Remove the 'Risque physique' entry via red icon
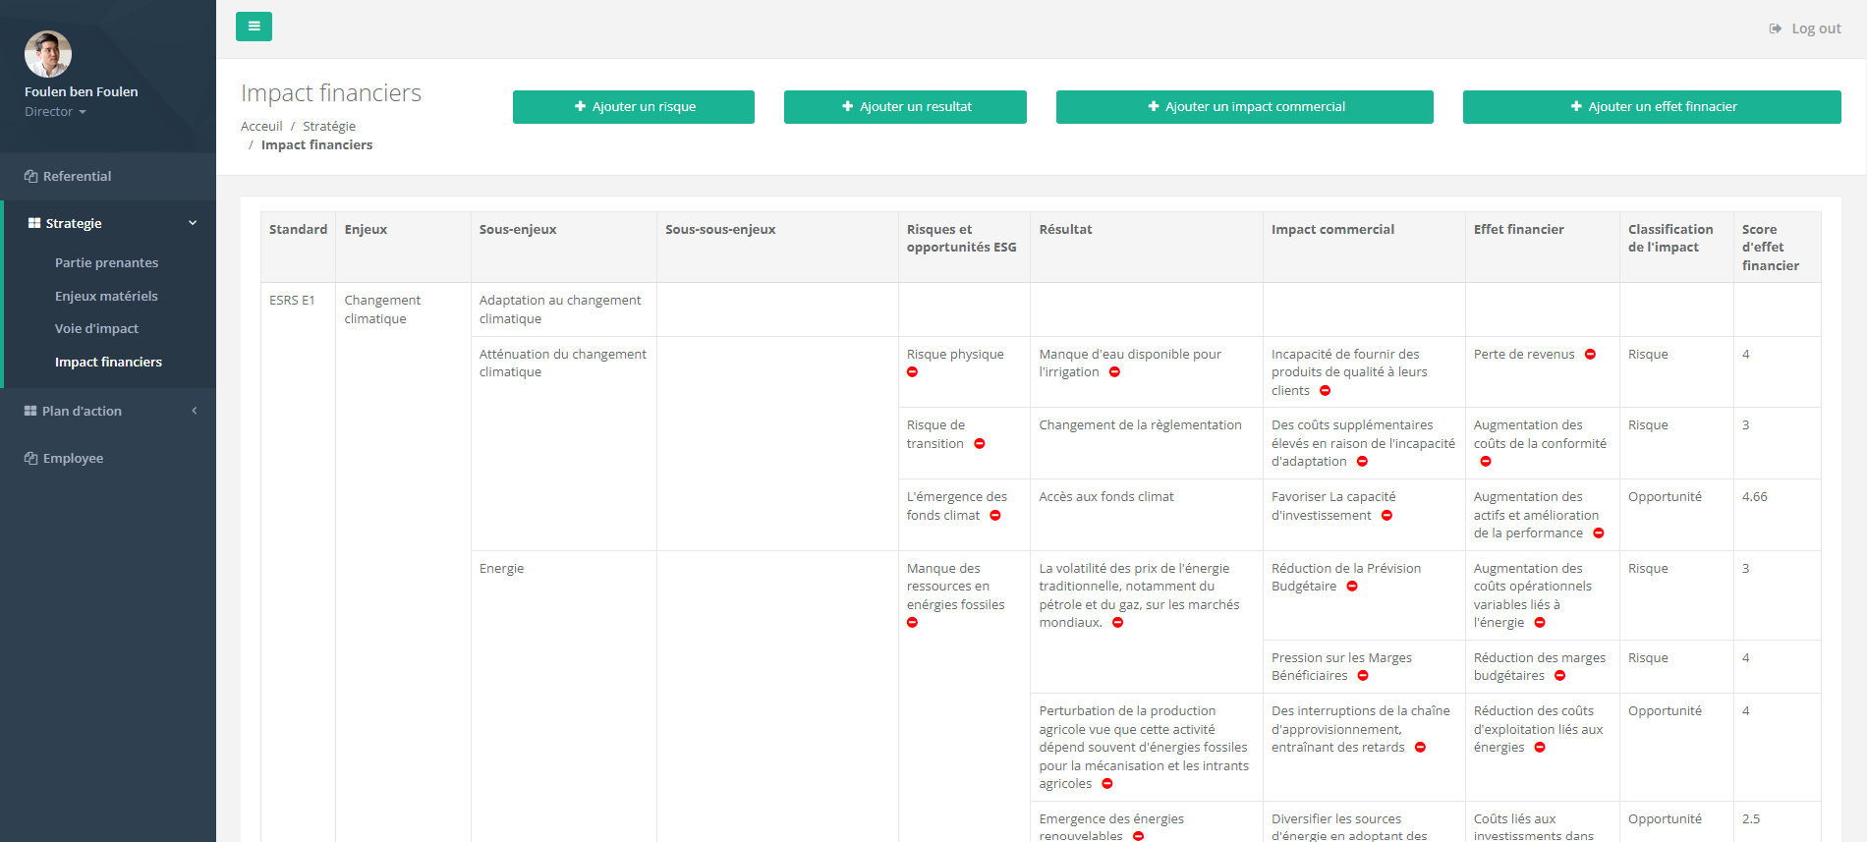The width and height of the screenshot is (1867, 842). point(912,372)
